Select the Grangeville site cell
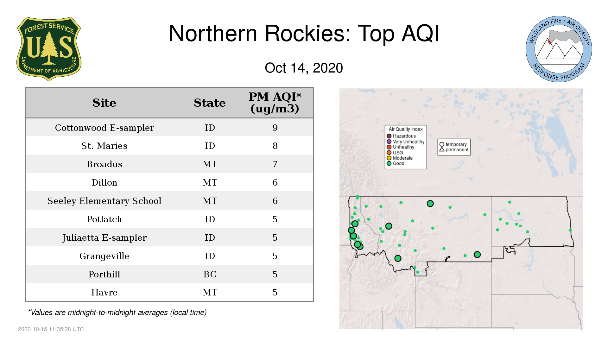 point(104,256)
